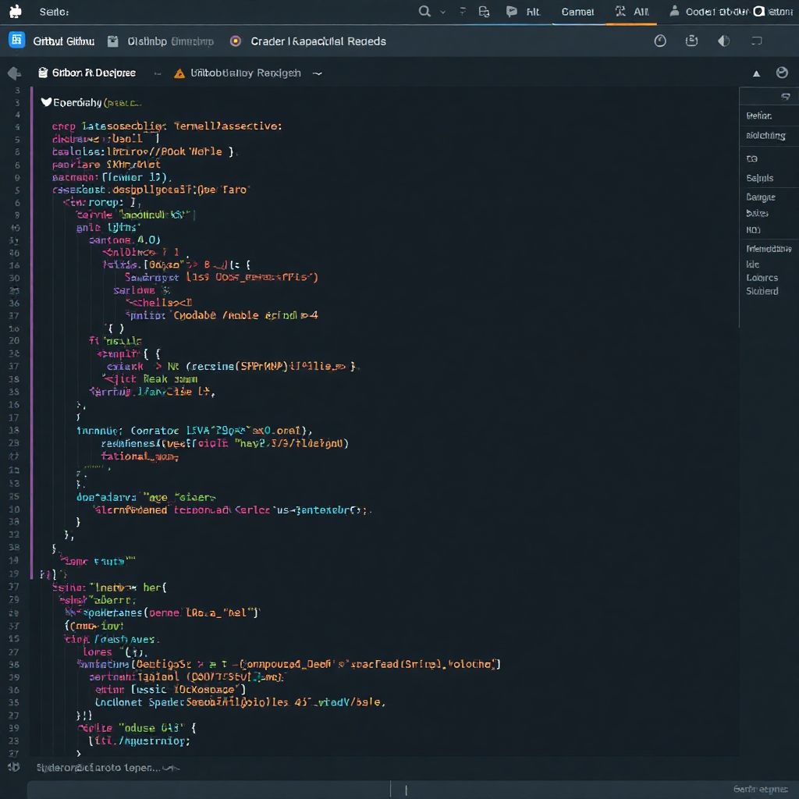This screenshot has width=799, height=799.
Task: Expand the breadcrumb chevron dropdown
Action: 316,73
